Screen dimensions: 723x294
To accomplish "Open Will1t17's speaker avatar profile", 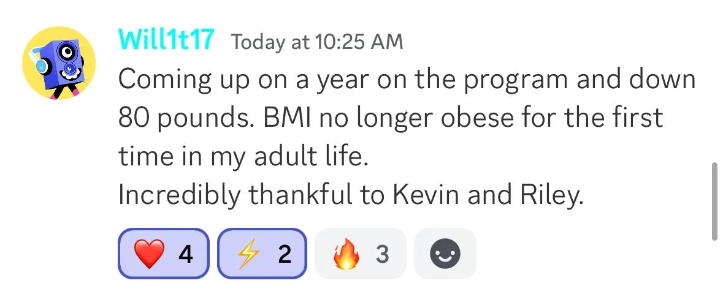I will [59, 64].
